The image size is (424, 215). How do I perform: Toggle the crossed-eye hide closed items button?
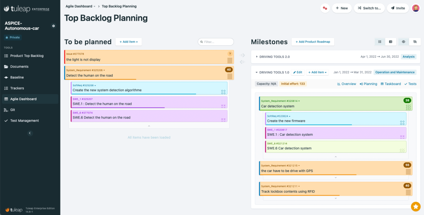pos(414,42)
